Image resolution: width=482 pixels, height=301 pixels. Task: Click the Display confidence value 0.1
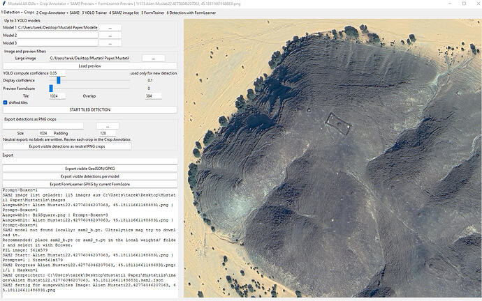tap(150, 80)
